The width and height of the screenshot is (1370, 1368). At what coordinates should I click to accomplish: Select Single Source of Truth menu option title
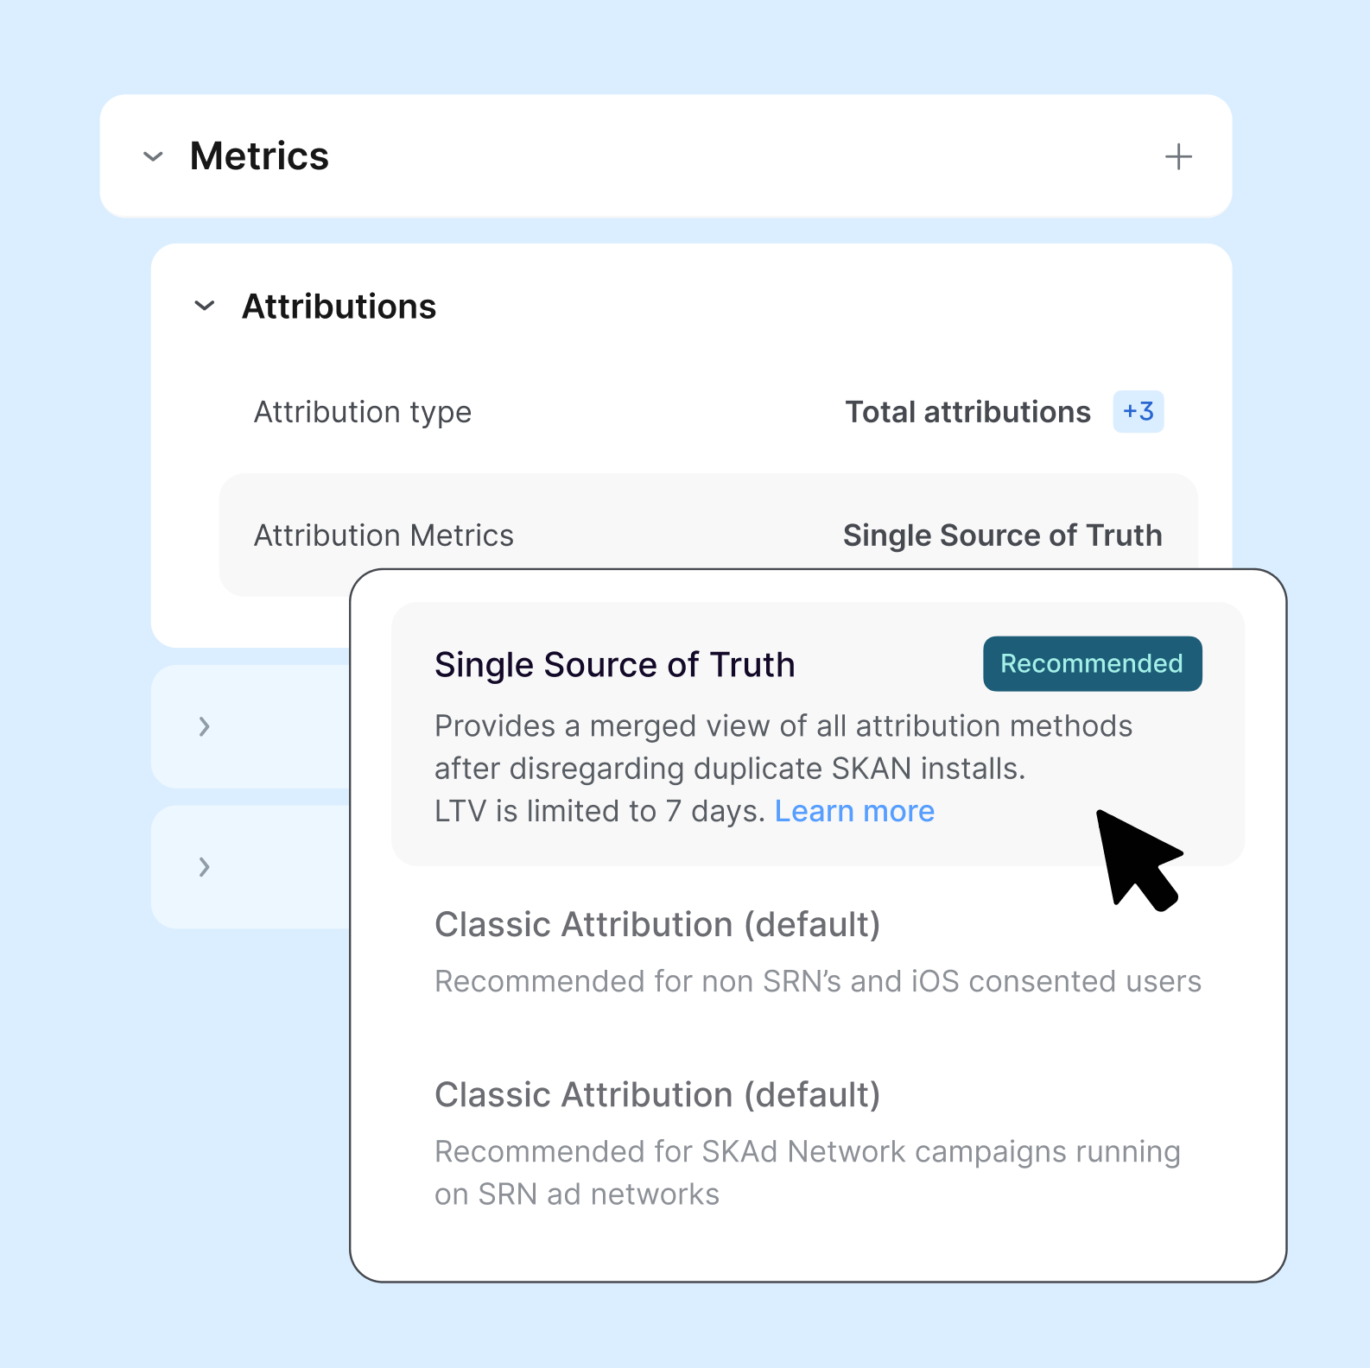[614, 665]
